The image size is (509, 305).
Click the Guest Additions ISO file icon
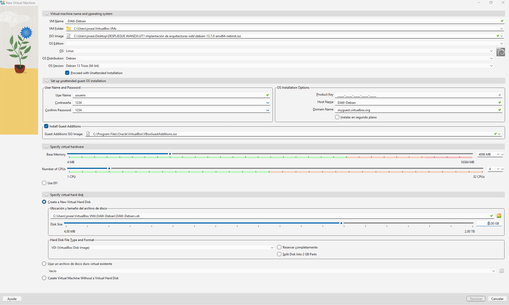[88, 134]
